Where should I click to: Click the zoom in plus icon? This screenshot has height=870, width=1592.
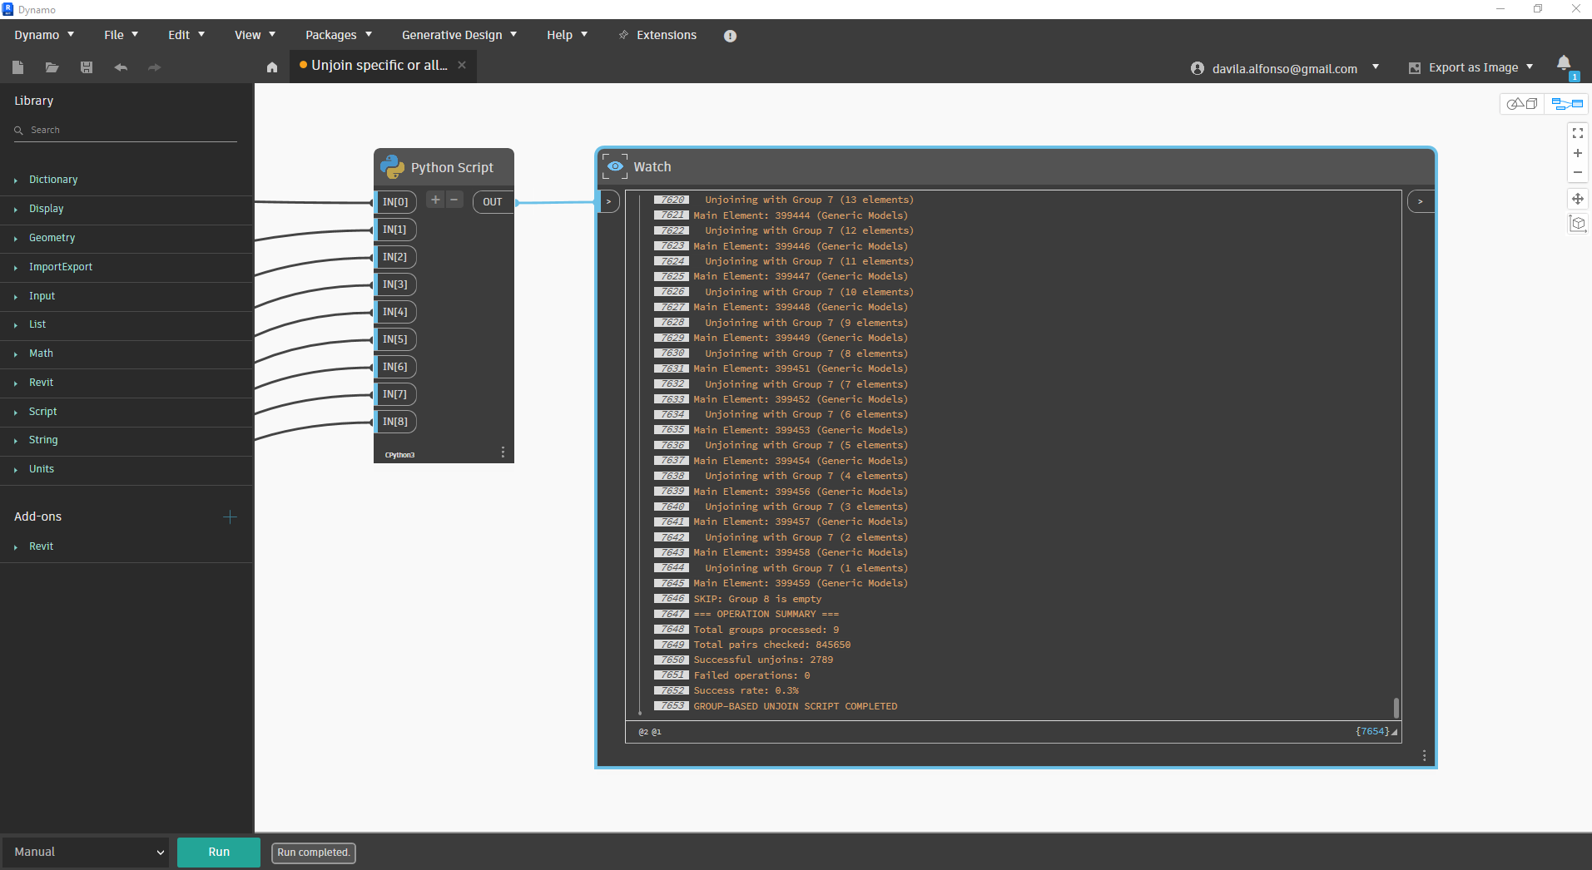[1578, 153]
